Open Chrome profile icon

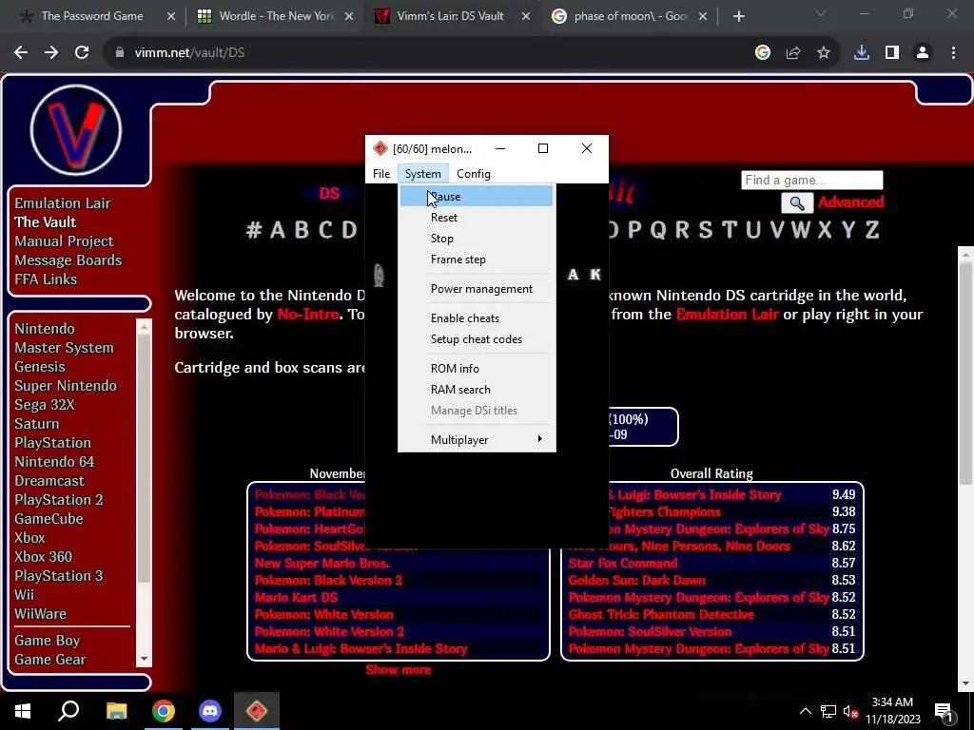pos(923,53)
